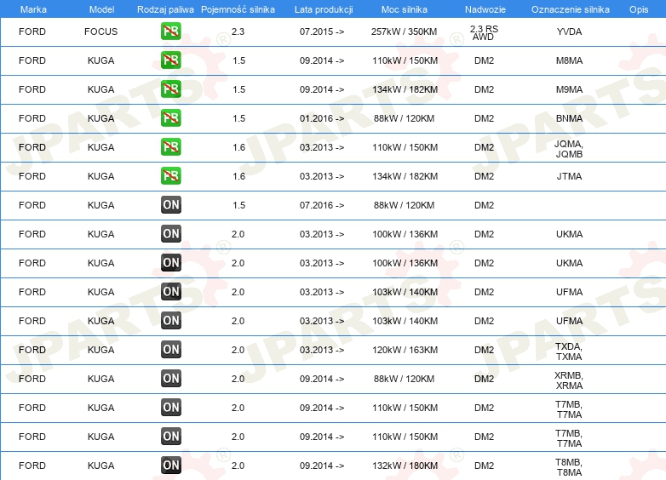This screenshot has height=480, width=666.
Task: Select the 1.6 capacity in the JTMA row
Action: (x=238, y=175)
